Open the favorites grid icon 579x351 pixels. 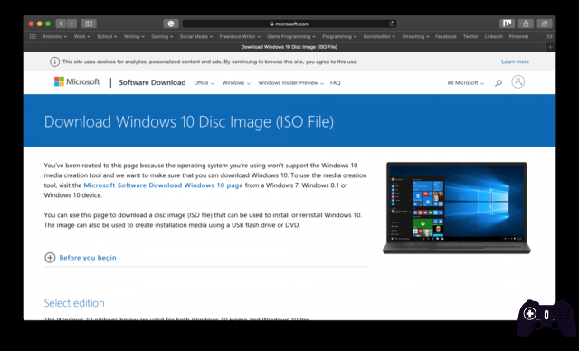(x=33, y=36)
